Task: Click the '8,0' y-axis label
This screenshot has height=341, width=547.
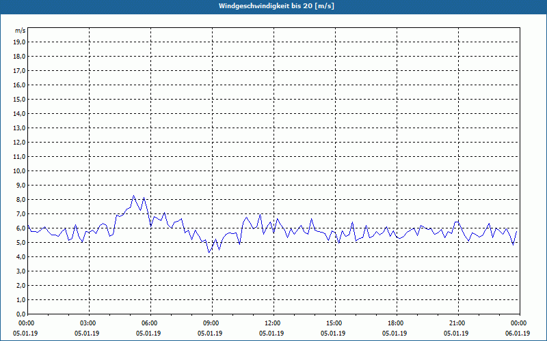Action: point(21,200)
